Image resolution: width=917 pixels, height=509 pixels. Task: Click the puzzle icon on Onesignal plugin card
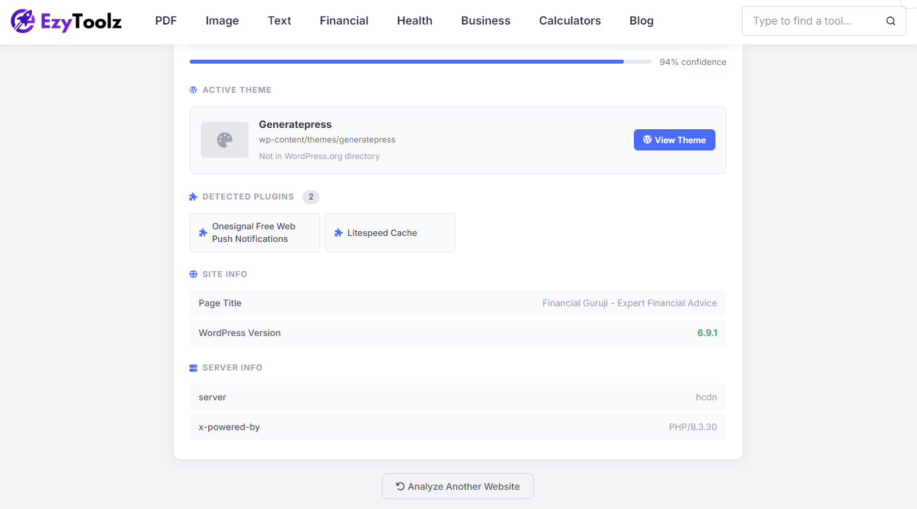pyautogui.click(x=202, y=233)
